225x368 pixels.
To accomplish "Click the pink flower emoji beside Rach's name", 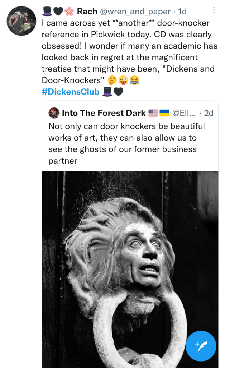I will 70,12.
